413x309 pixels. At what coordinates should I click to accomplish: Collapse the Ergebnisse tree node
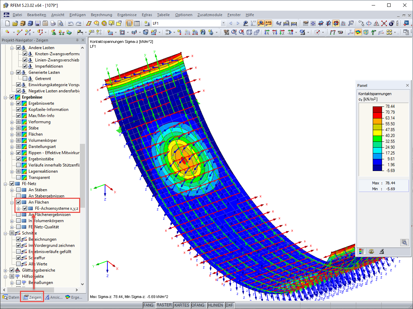click(6, 97)
